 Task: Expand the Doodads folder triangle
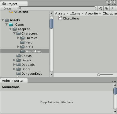(14, 65)
